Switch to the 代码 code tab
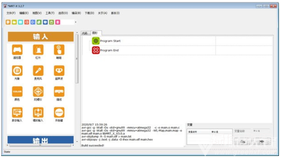This screenshot has width=281, height=158. (85, 33)
